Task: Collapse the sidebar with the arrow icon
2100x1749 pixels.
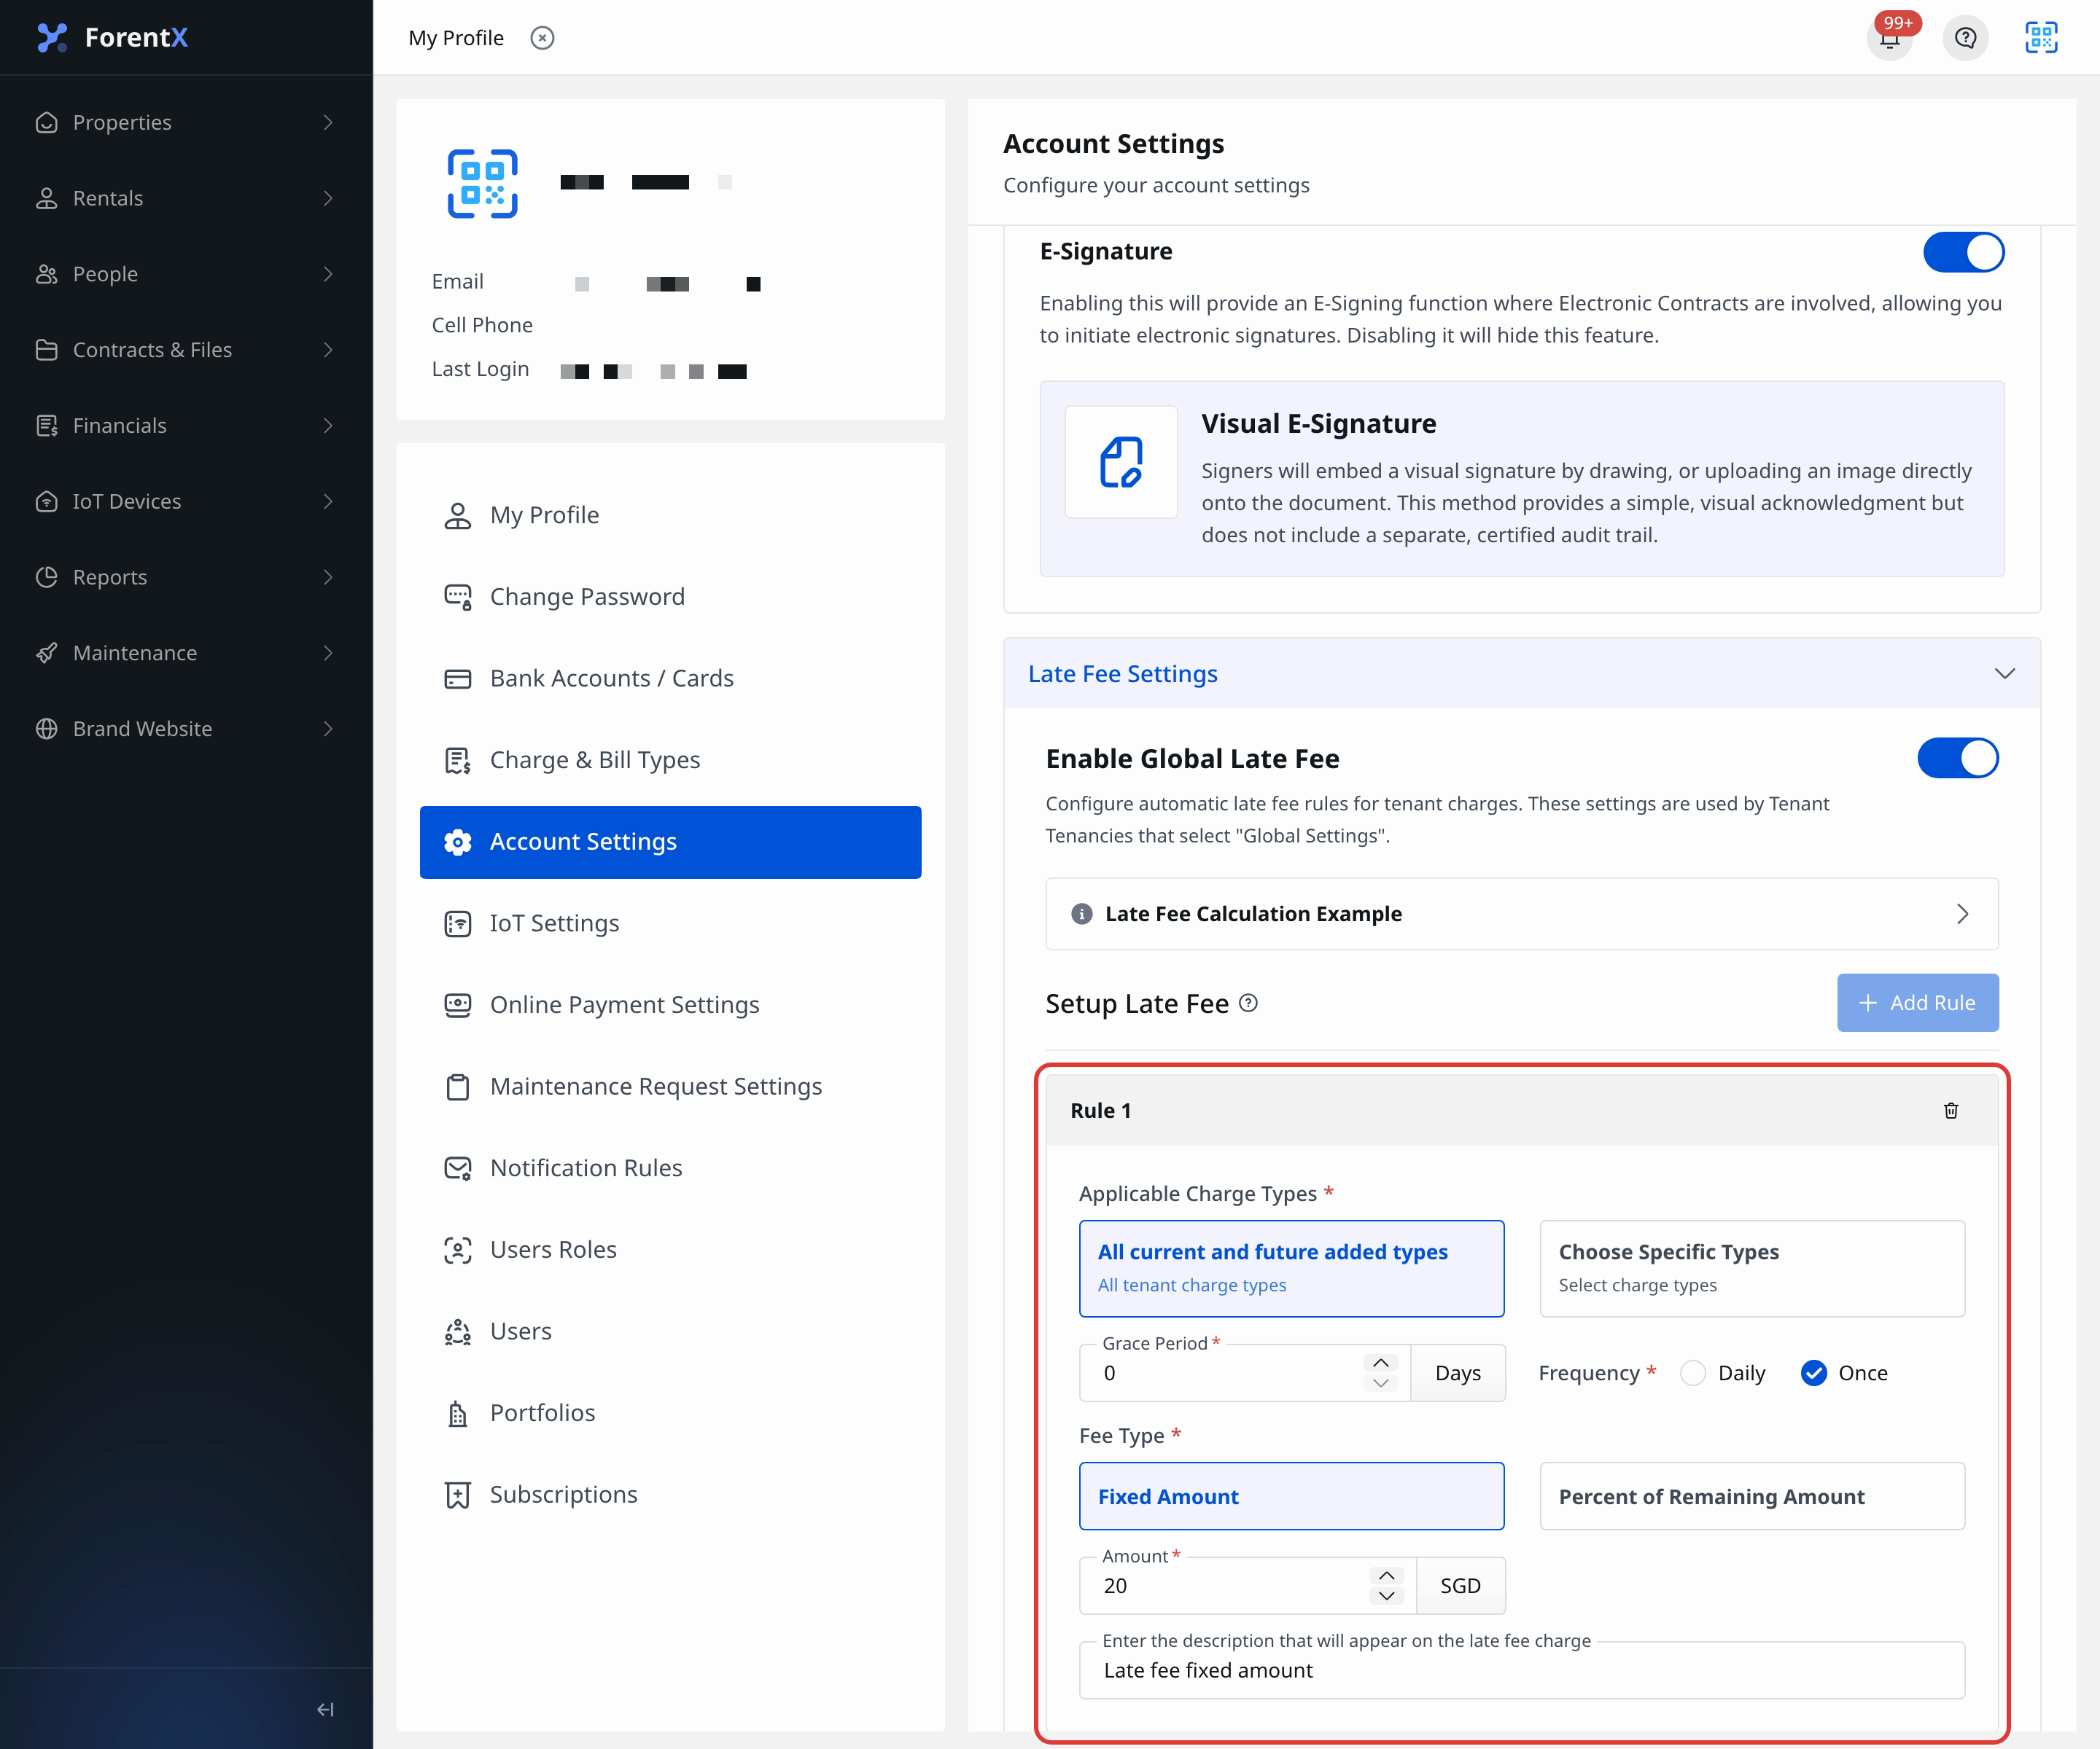Action: (x=325, y=1709)
